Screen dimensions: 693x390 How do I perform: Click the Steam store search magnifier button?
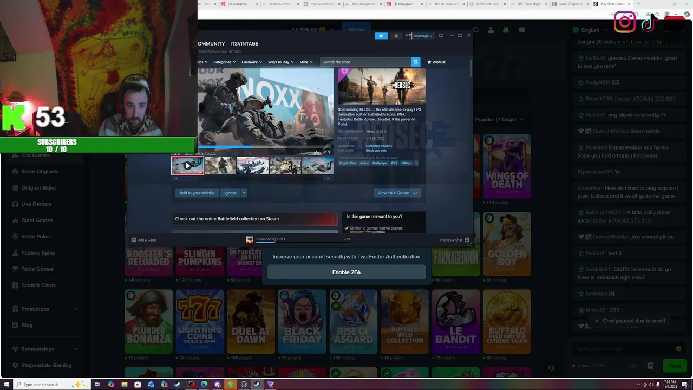[x=415, y=62]
